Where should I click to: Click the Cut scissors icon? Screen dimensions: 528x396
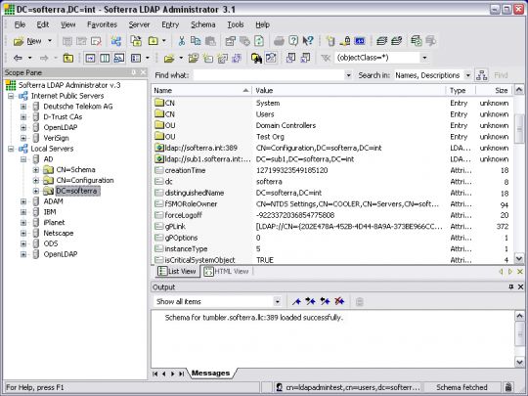182,41
